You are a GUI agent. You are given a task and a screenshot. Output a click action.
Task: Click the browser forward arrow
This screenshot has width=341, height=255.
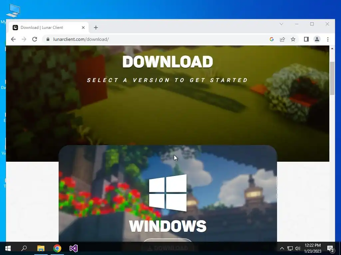click(24, 39)
